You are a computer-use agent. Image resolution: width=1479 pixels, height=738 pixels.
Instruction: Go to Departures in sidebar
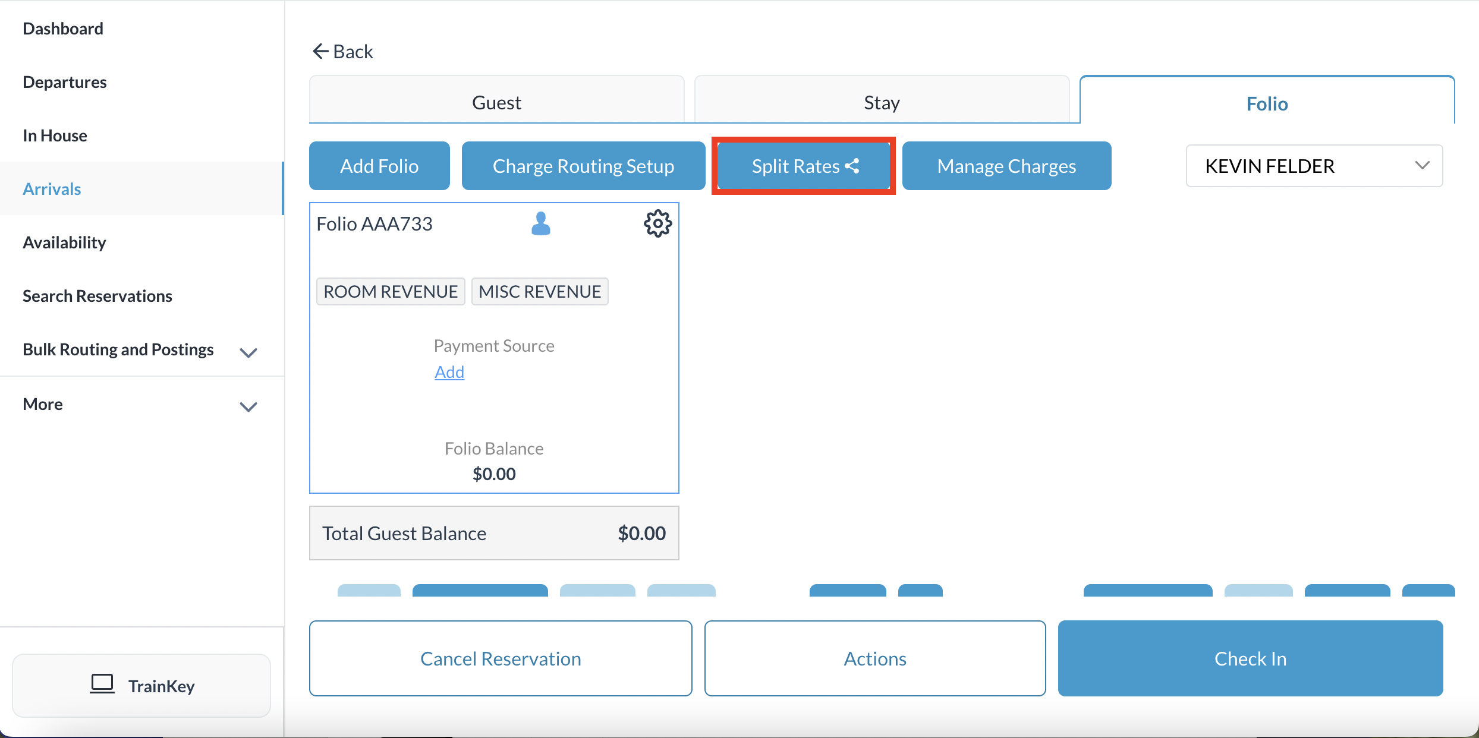[65, 82]
